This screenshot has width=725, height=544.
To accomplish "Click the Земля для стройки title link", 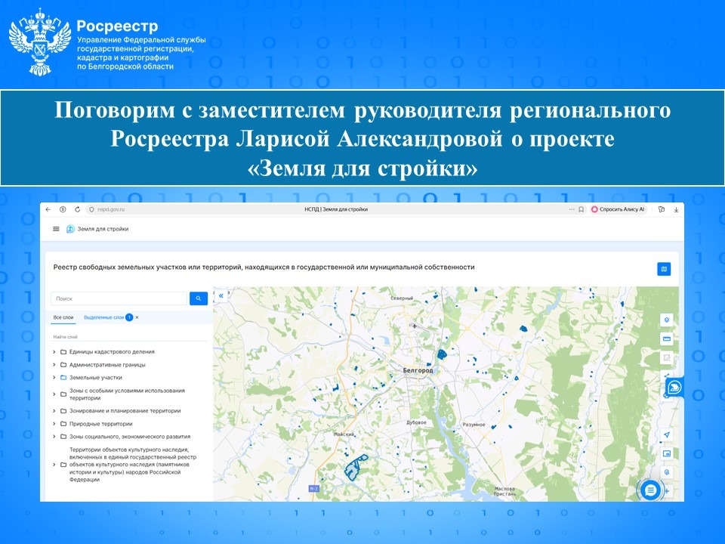I will coord(103,229).
